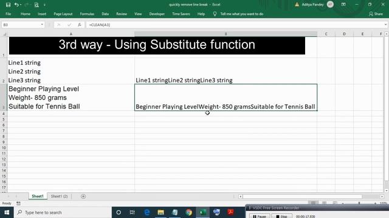Click the Enter formula checkmark icon
Image resolution: width=389 pixels, height=218 pixels.
(x=69, y=25)
